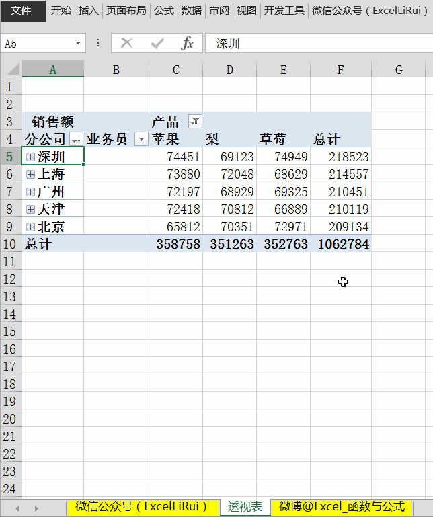Open the Name Box dropdown arrow
Viewport: 433px width, 517px height.
point(78,43)
